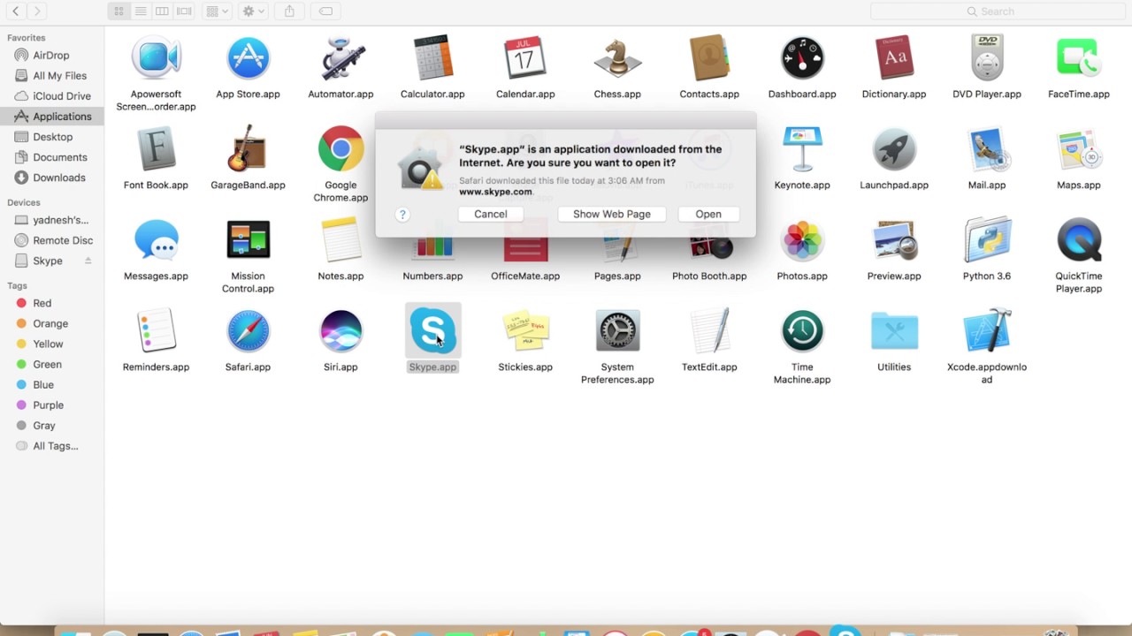
Task: Select the Automator.app robot icon
Action: (x=340, y=59)
